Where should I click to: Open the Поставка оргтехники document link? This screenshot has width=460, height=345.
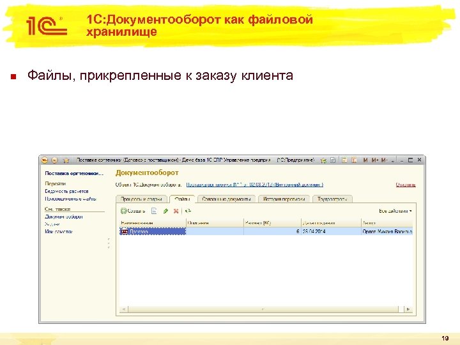(255, 185)
